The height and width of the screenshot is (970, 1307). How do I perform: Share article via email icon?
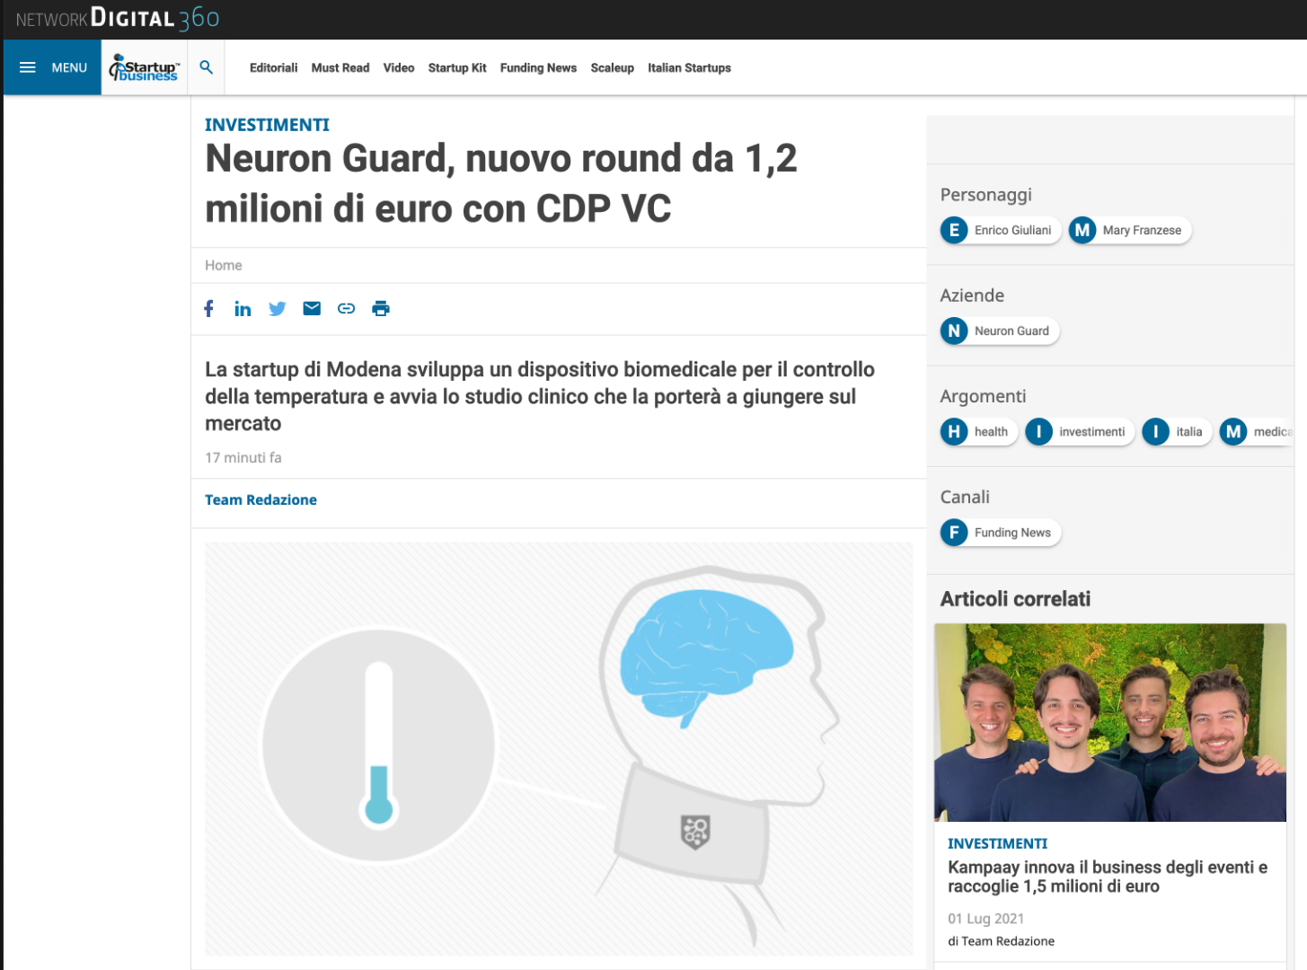coord(312,308)
